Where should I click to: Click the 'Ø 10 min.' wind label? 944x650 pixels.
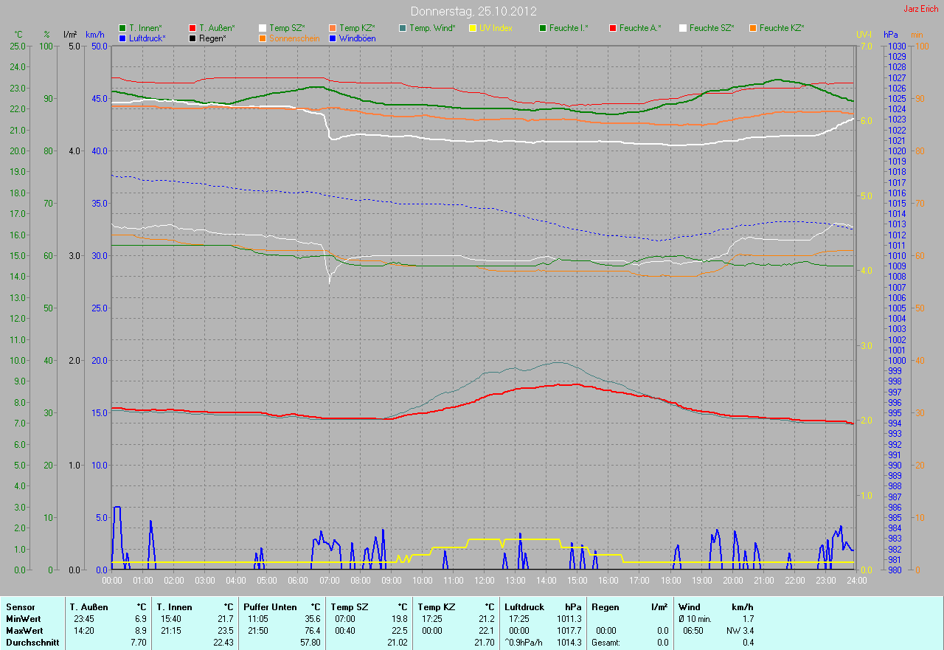(694, 619)
